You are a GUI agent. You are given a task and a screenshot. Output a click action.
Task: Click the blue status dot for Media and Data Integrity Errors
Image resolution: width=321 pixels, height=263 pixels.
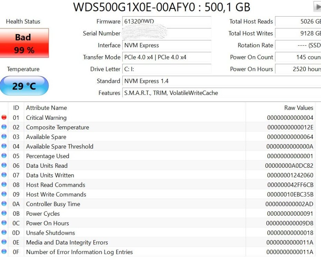pos(4,242)
